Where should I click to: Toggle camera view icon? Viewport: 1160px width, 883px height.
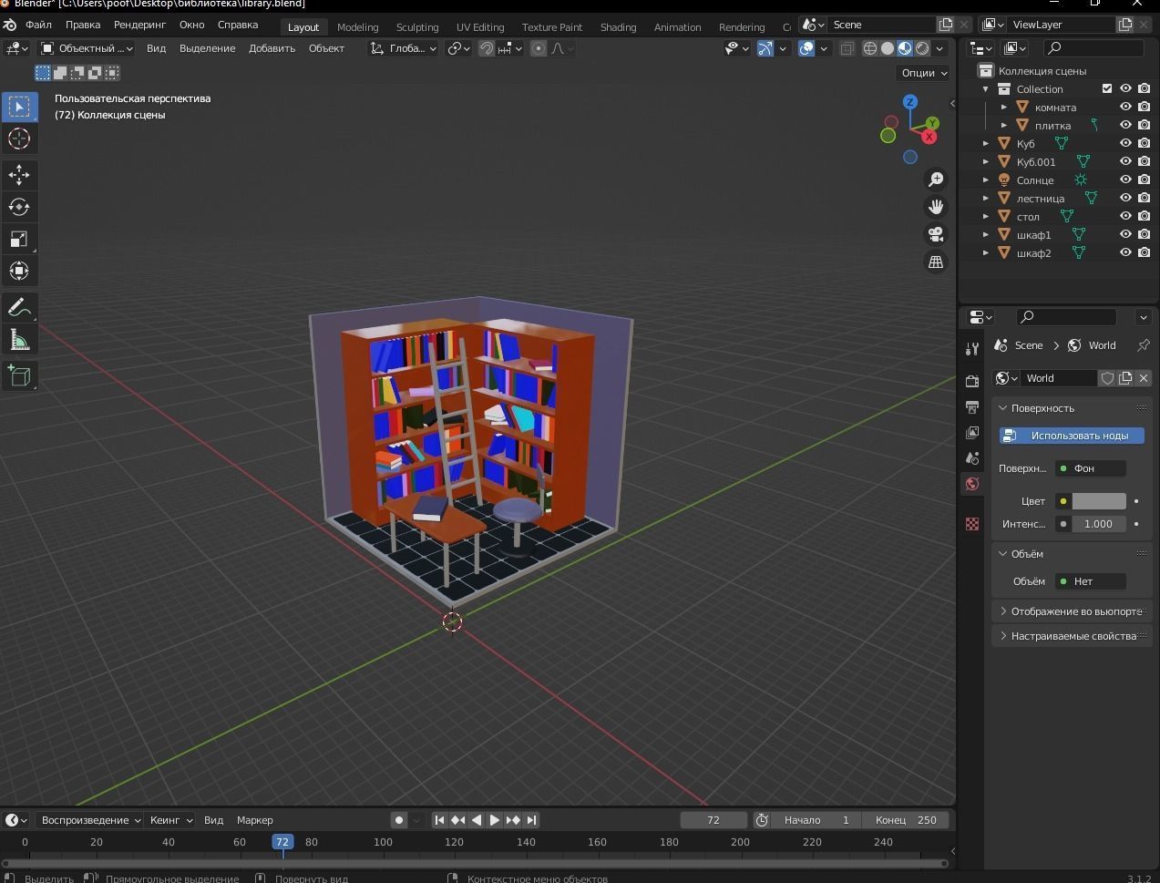click(x=936, y=234)
